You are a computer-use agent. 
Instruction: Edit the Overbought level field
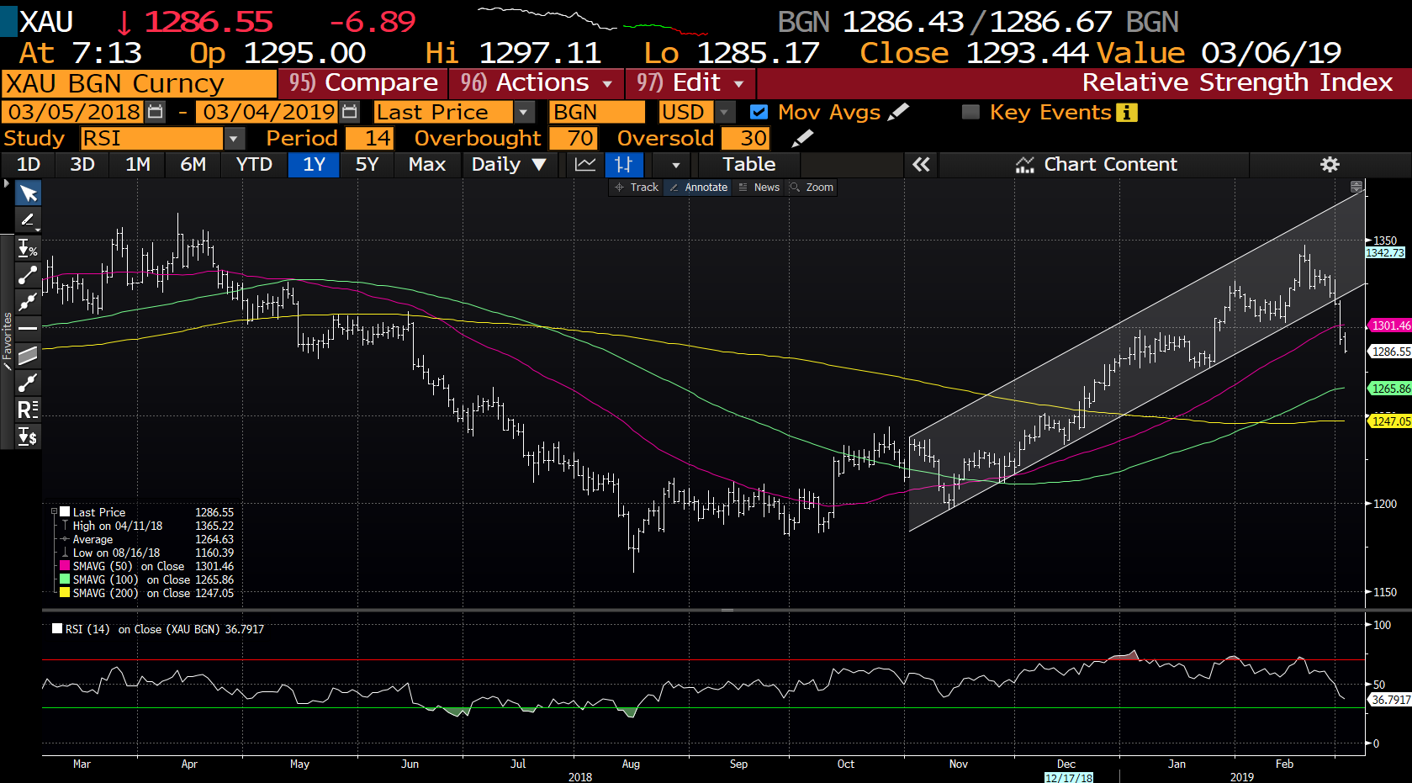[x=573, y=138]
